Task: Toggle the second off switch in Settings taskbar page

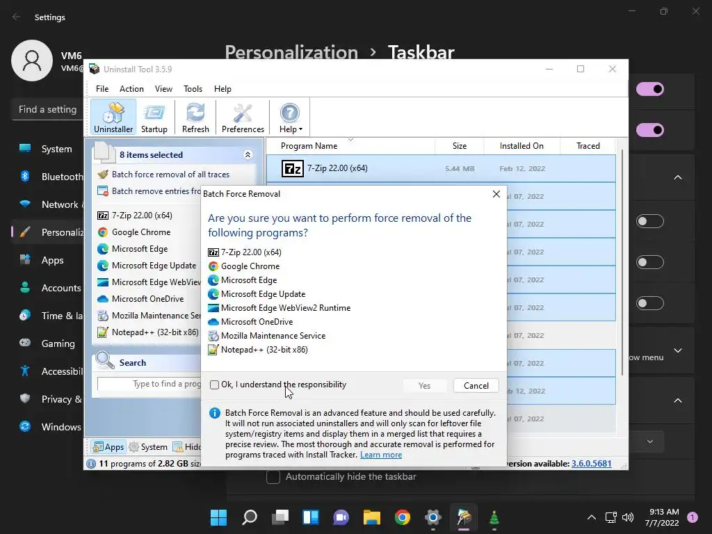Action: point(650,262)
